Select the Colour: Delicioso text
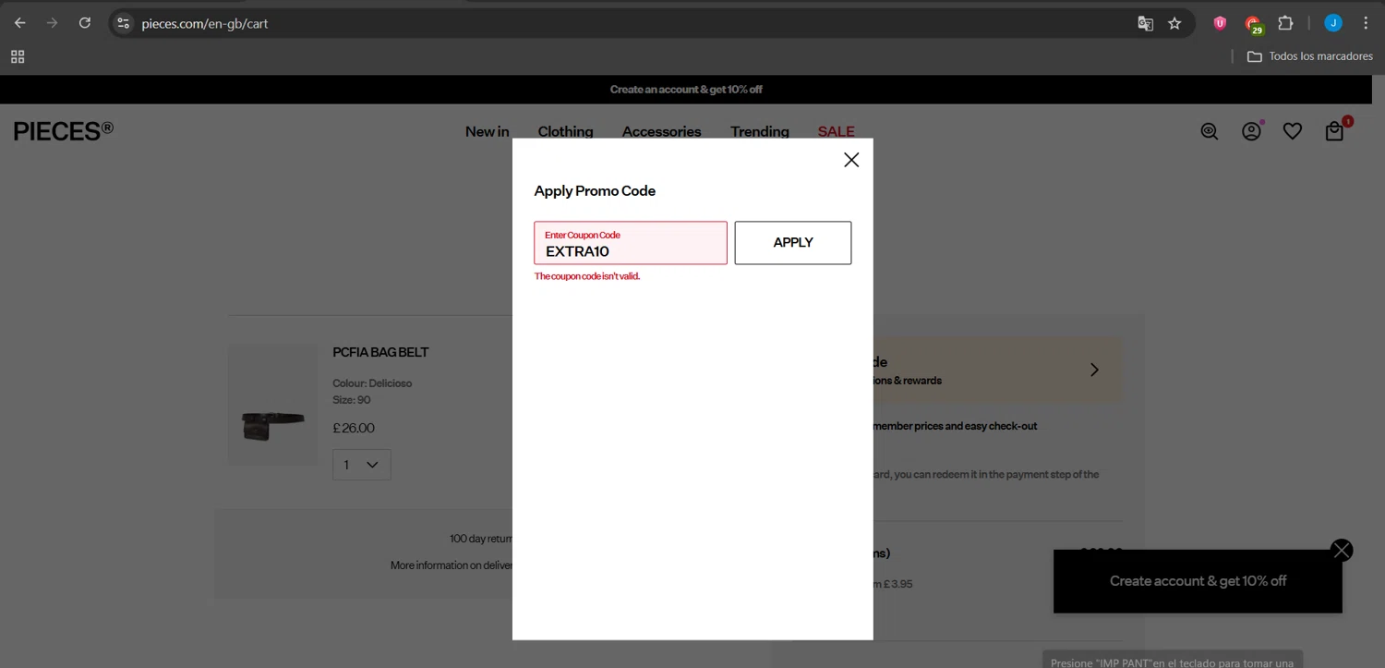This screenshot has height=668, width=1385. [372, 383]
